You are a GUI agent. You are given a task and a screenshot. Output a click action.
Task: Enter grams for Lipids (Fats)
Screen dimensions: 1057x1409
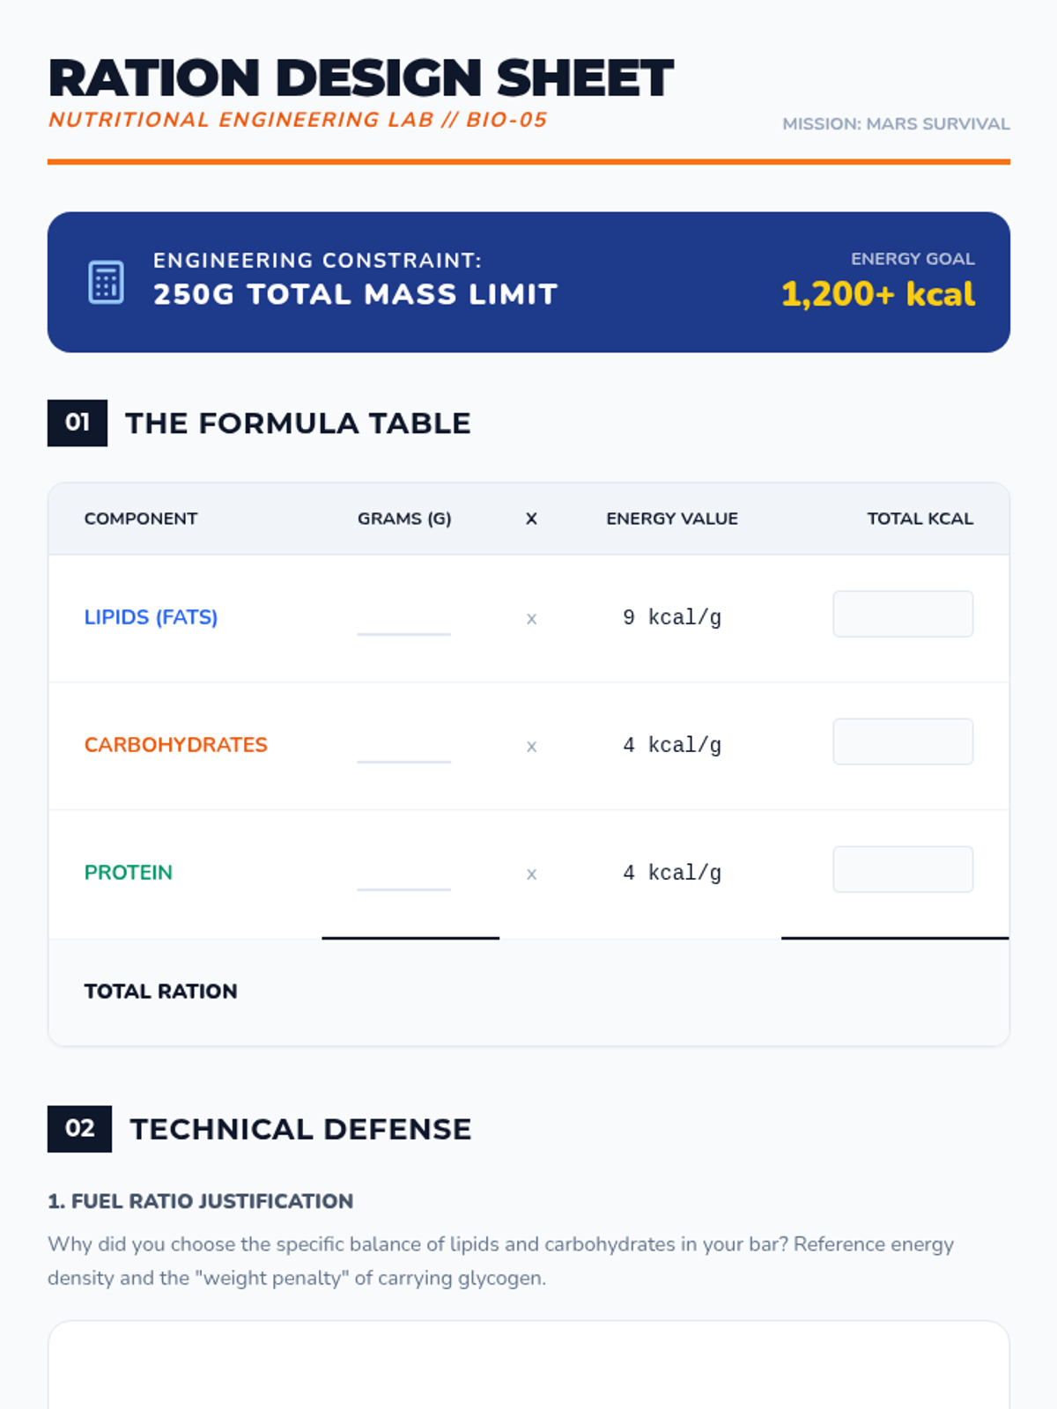[x=403, y=618]
